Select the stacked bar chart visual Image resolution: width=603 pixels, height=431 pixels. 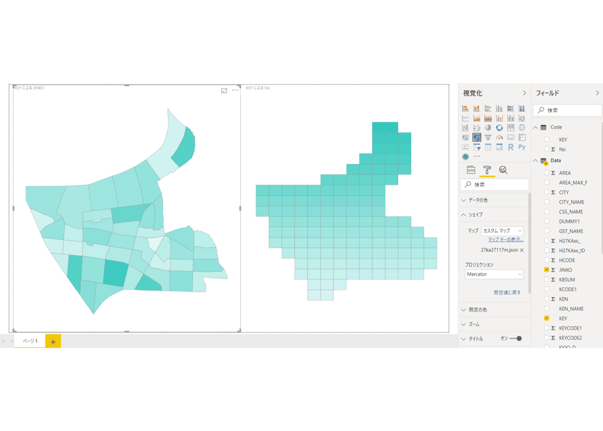coord(465,108)
